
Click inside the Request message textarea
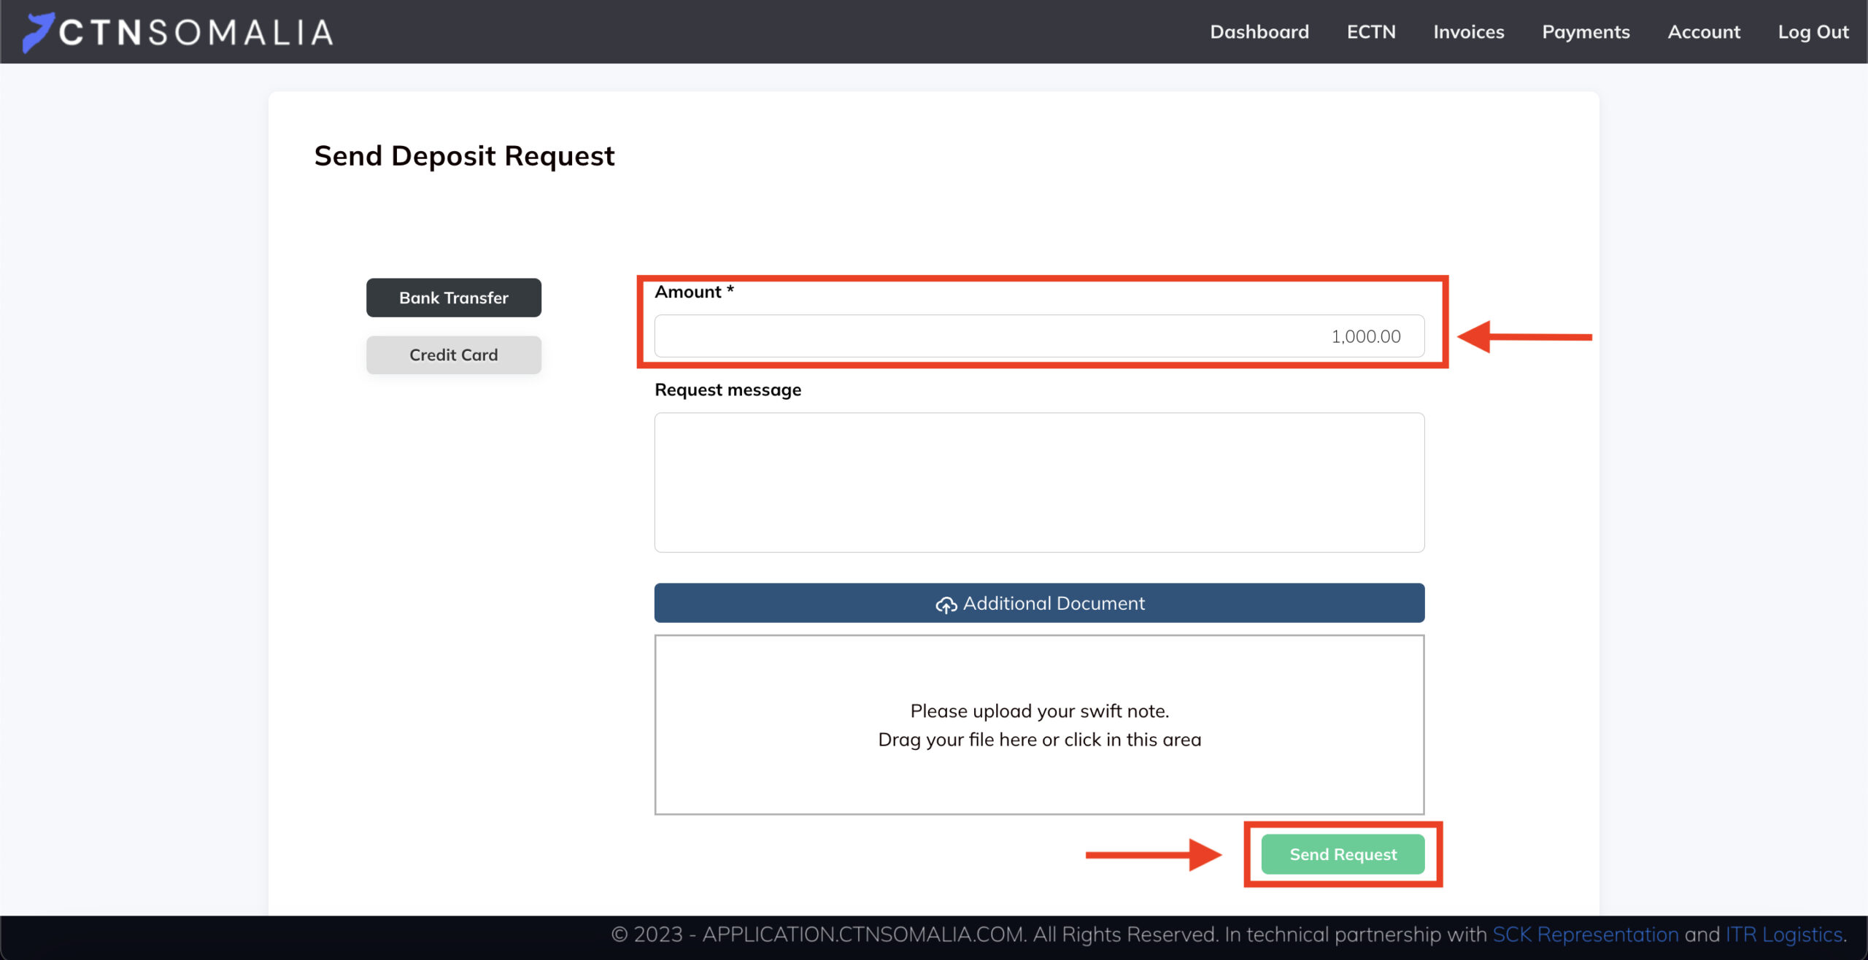click(1039, 482)
